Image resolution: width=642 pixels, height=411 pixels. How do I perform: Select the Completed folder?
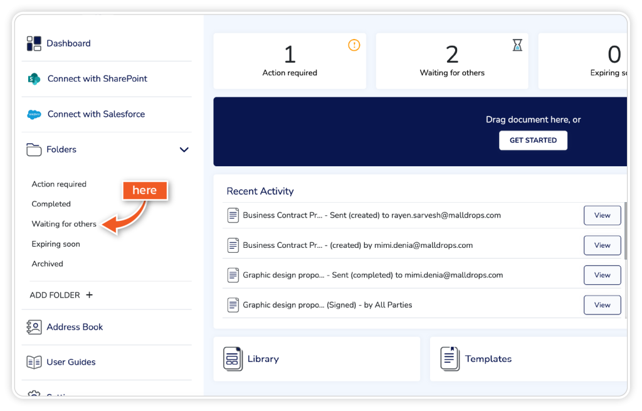point(51,204)
